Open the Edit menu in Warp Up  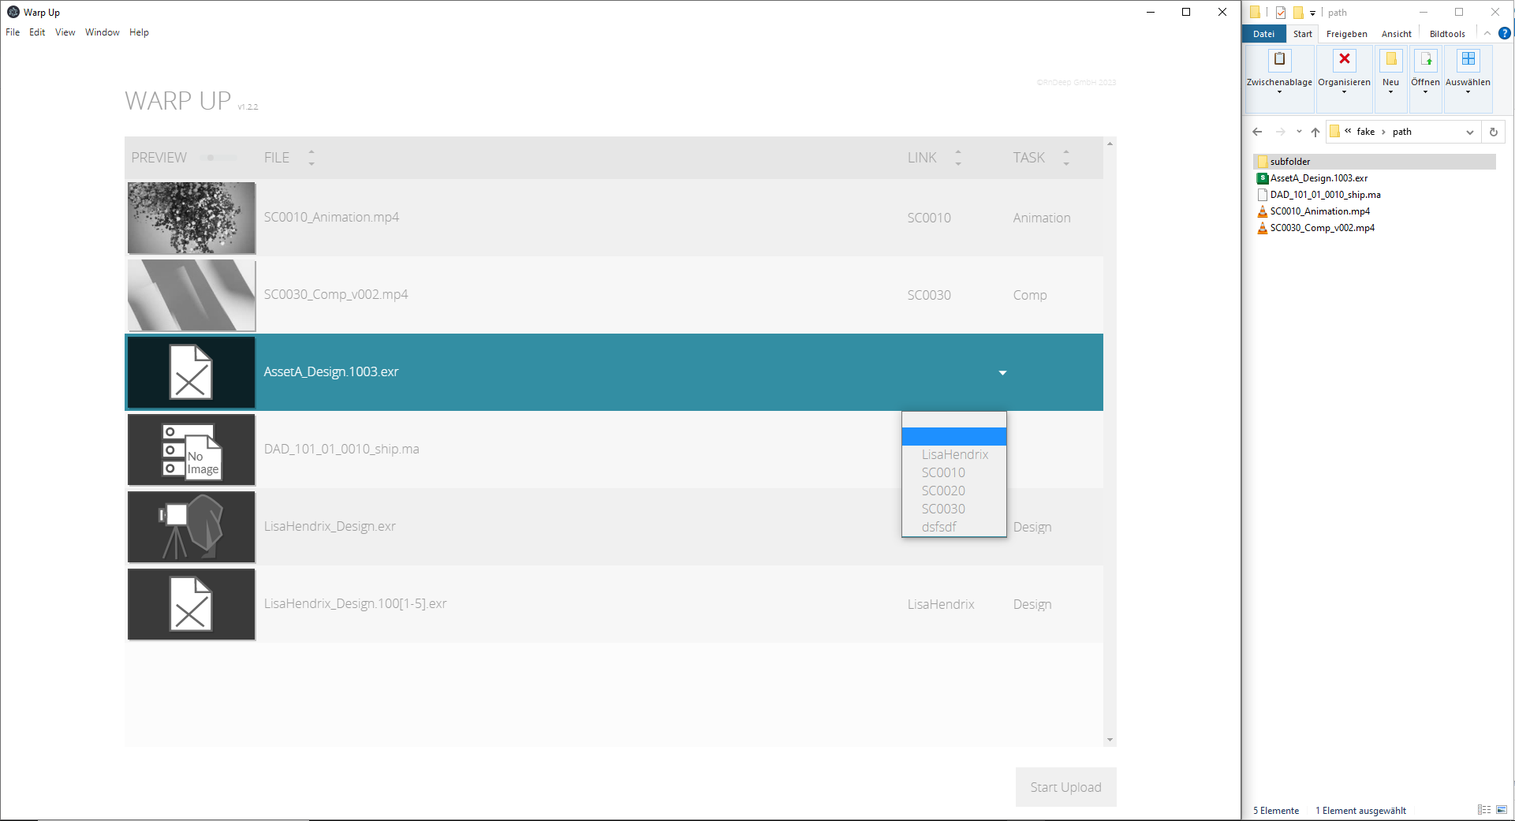coord(37,32)
